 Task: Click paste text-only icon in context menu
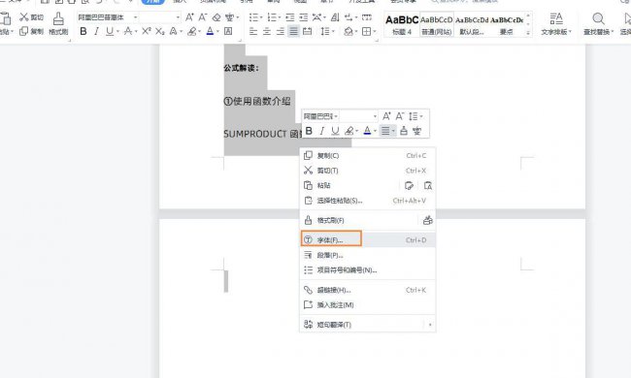pyautogui.click(x=428, y=185)
